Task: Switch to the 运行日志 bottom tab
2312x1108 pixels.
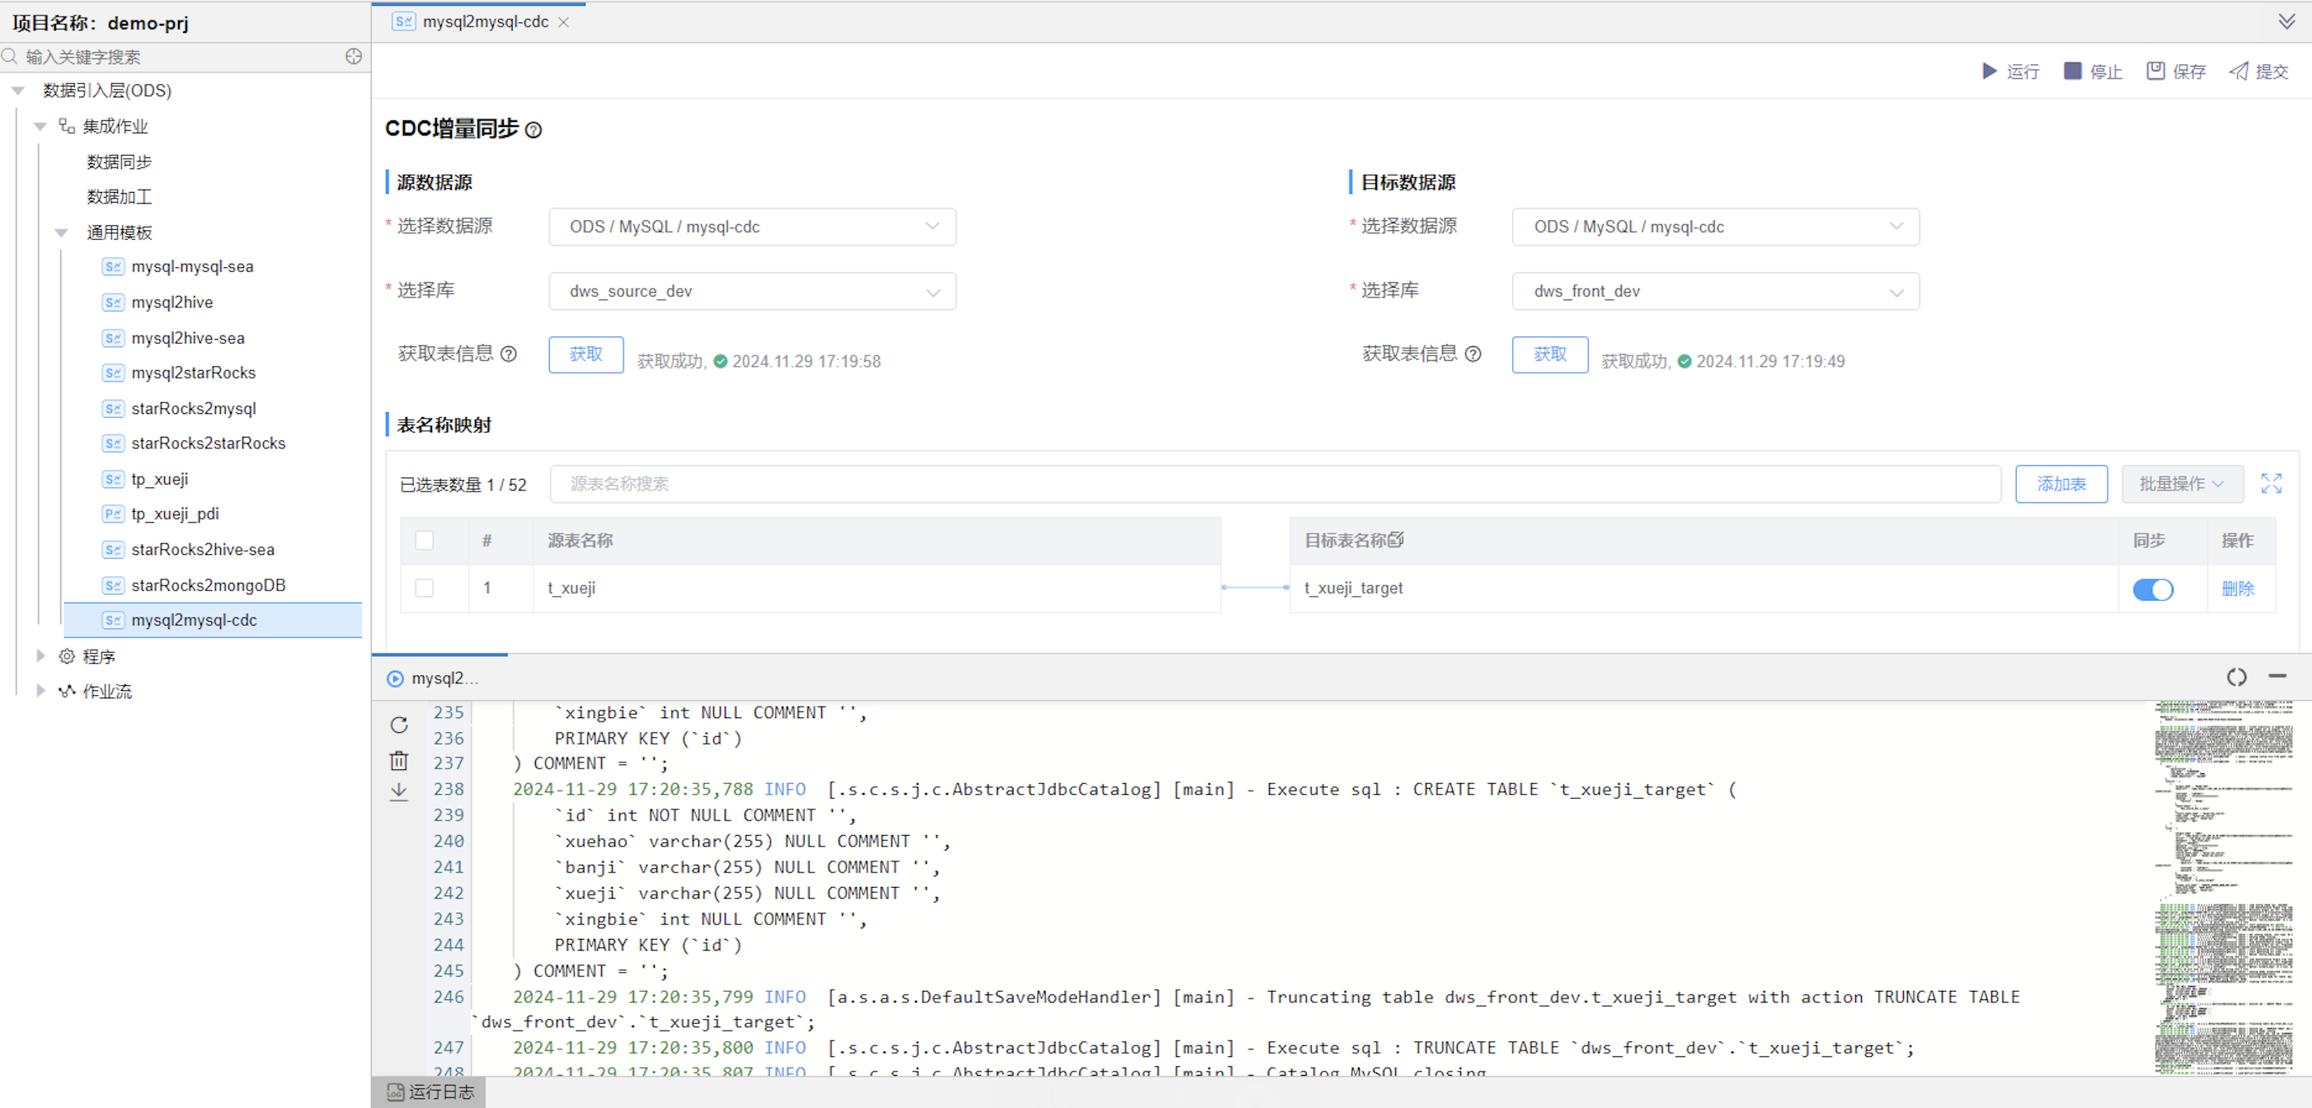Action: (429, 1092)
